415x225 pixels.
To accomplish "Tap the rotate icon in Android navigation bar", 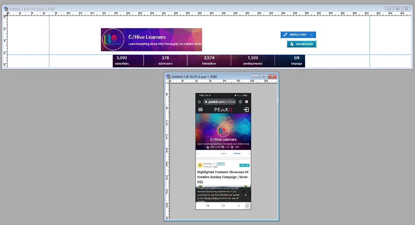I will (247, 206).
